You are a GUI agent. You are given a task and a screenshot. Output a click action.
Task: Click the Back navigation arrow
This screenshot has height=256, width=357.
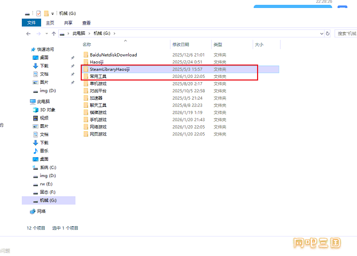coord(28,34)
